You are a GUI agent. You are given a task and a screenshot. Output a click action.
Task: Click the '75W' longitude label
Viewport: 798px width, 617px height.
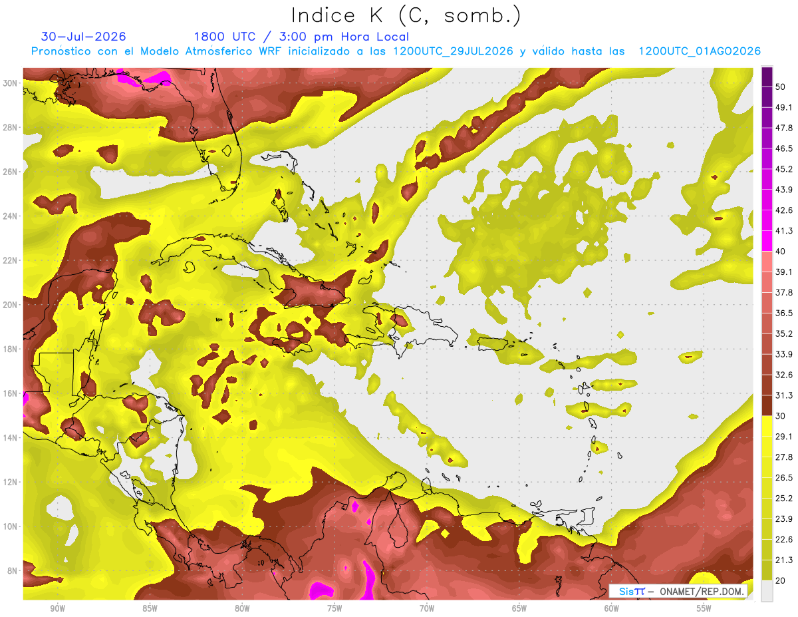(x=334, y=609)
